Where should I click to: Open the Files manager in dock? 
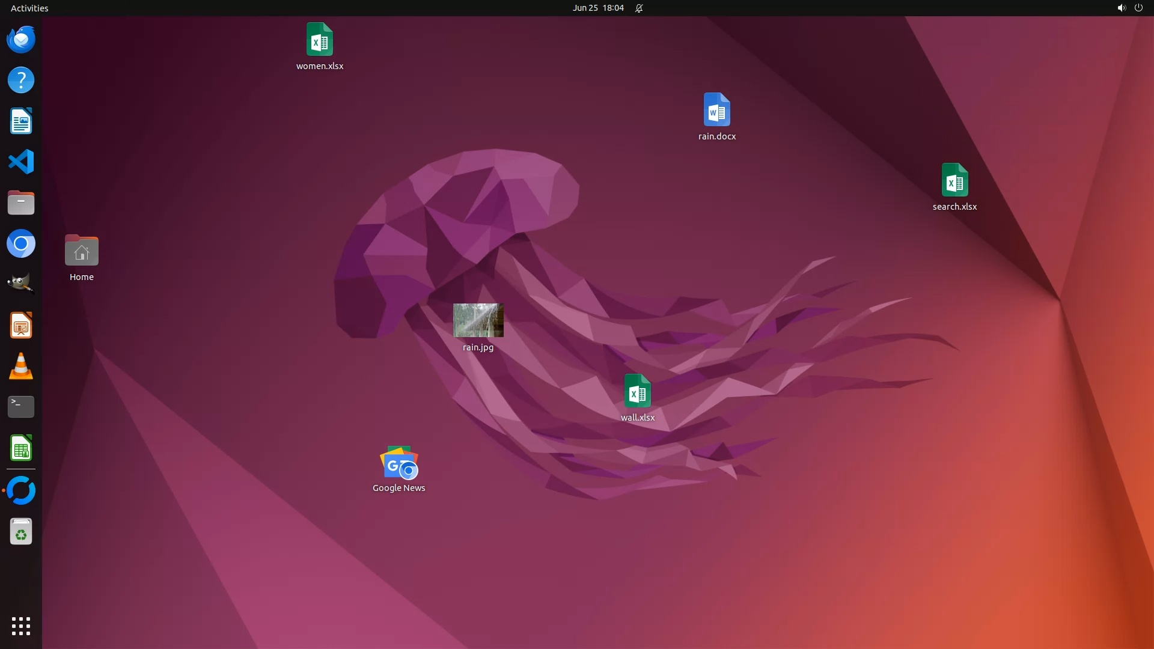click(21, 203)
